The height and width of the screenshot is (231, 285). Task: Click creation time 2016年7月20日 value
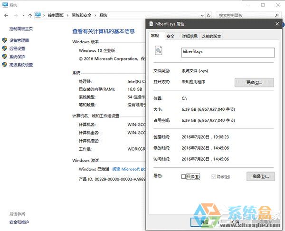coord(205,137)
